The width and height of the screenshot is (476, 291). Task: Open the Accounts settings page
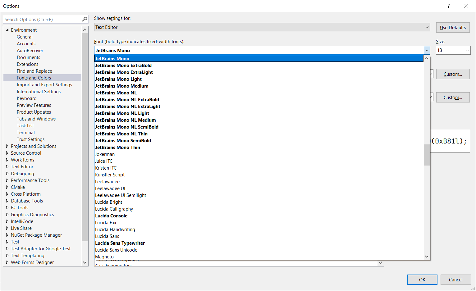[26, 43]
